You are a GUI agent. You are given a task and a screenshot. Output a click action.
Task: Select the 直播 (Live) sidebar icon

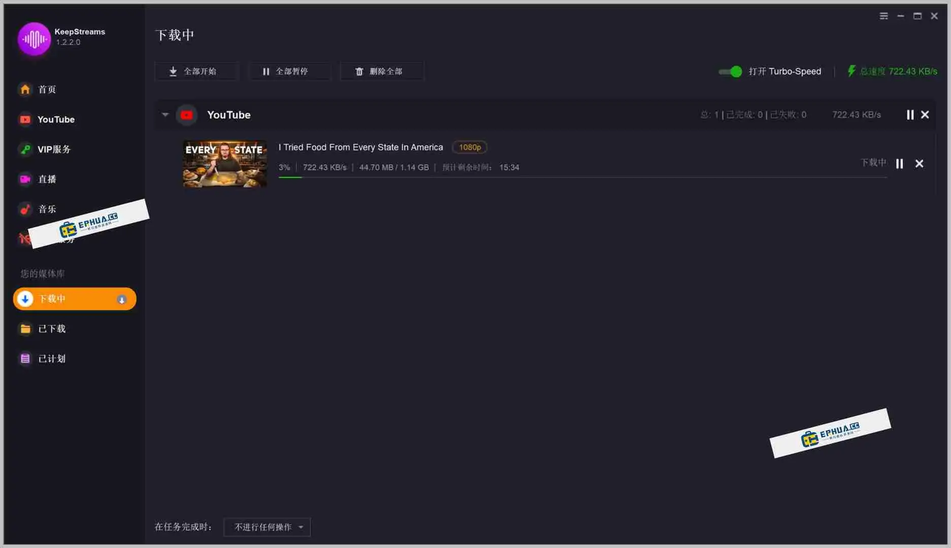tap(47, 179)
